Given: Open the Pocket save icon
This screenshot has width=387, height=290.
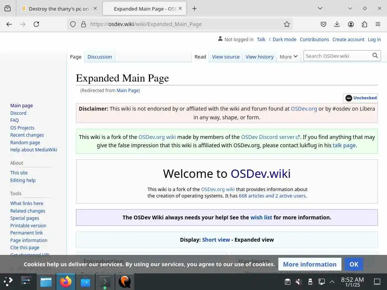Looking at the screenshot, I should click(324, 24).
